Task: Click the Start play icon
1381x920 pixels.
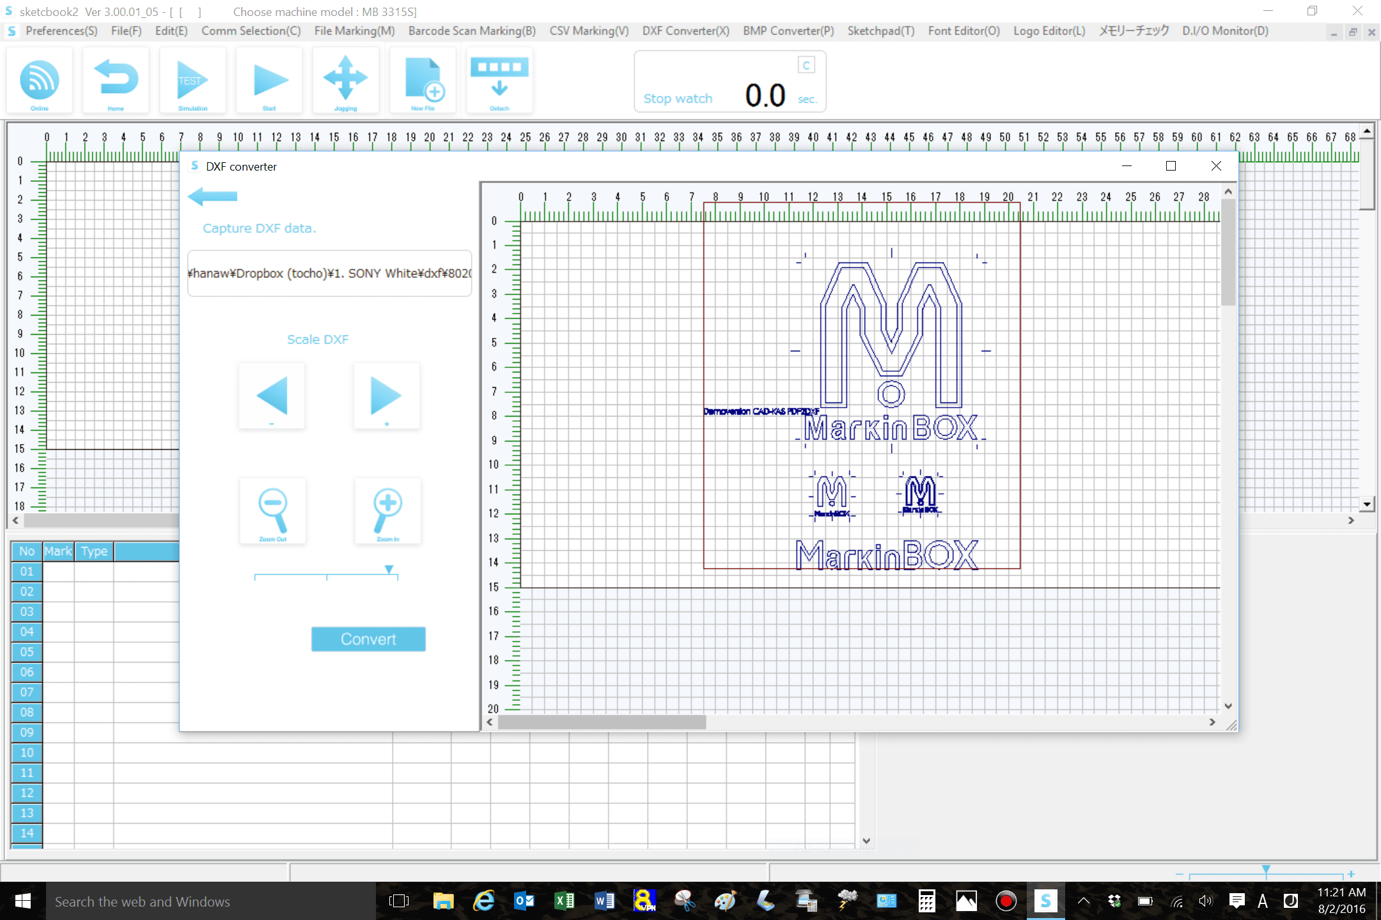Action: 269,81
